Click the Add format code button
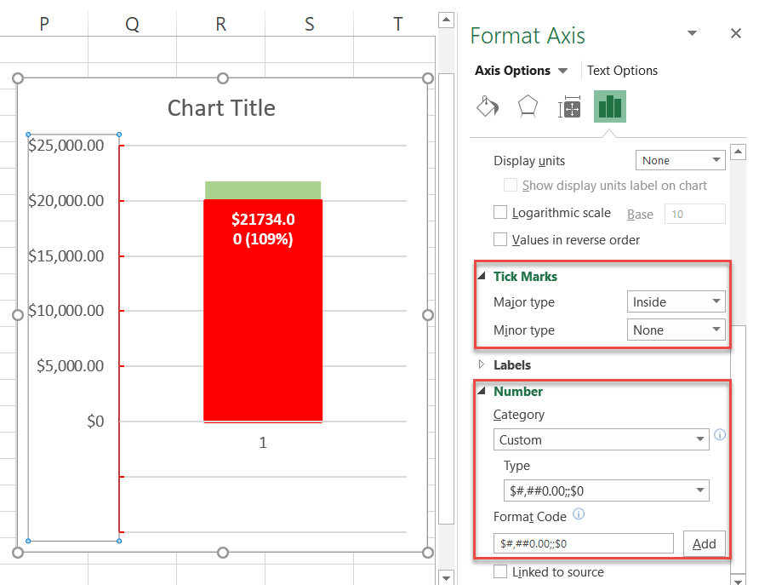This screenshot has width=759, height=585. pyautogui.click(x=705, y=543)
